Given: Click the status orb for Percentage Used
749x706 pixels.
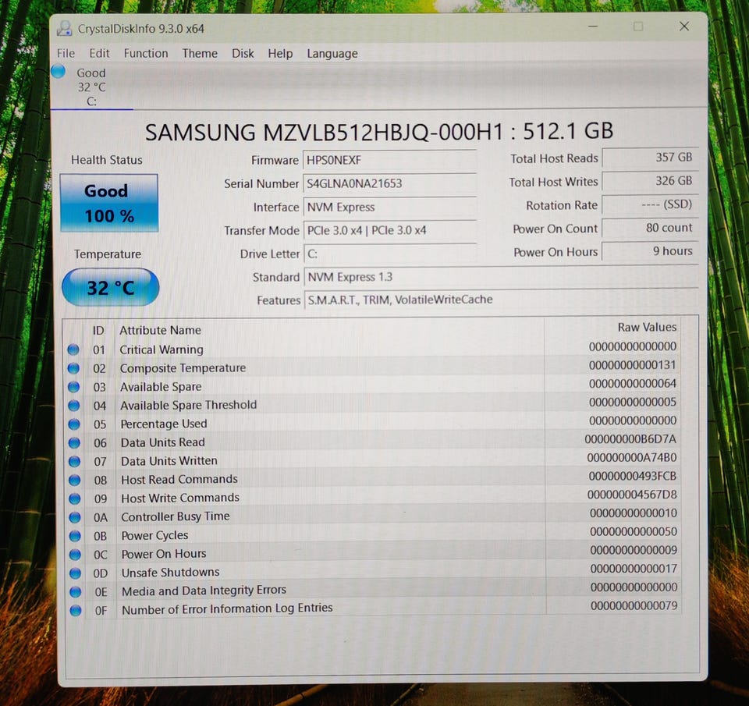Looking at the screenshot, I should click(74, 424).
